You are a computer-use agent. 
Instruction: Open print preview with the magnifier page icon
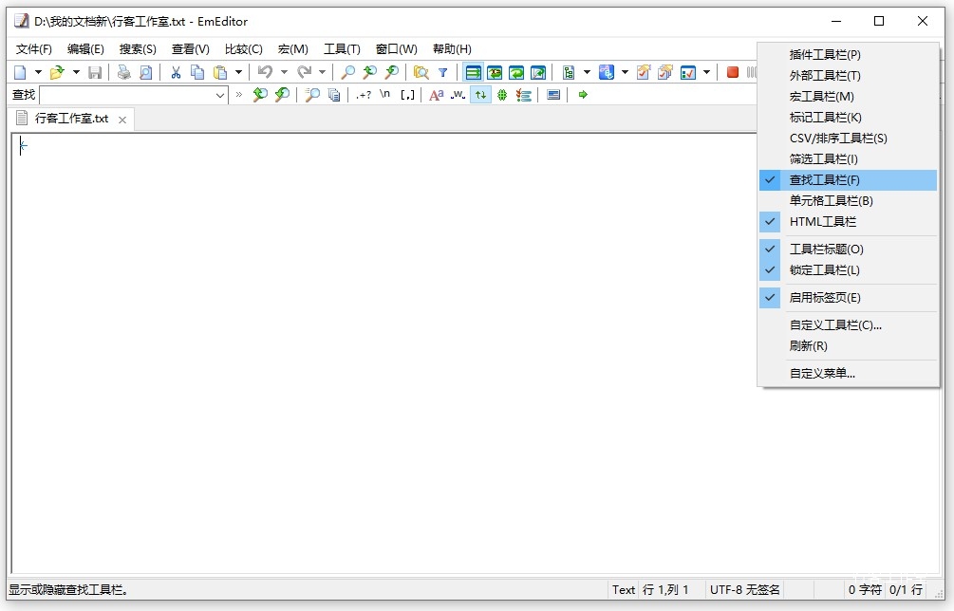[146, 73]
